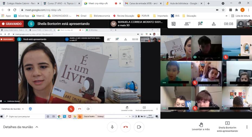Open camera permission icon in address bar
This screenshot has height=137, width=252.
click(x=217, y=10)
